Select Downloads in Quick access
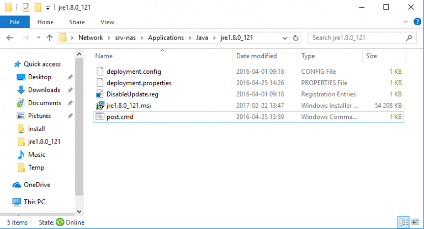Image resolution: width=424 pixels, height=229 pixels. pos(44,90)
